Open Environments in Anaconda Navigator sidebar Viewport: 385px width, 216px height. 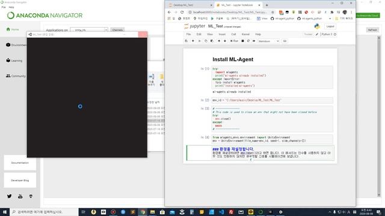point(16,45)
